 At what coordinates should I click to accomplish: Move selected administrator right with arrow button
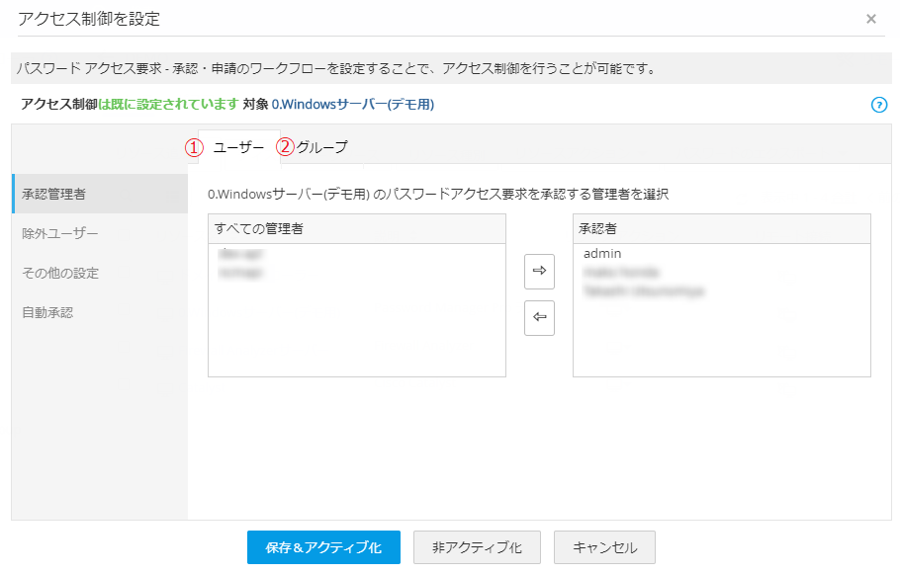pyautogui.click(x=539, y=272)
